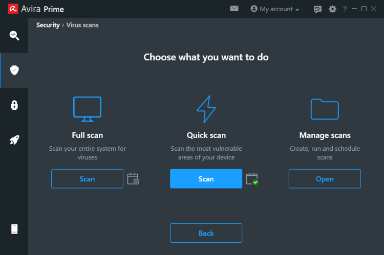Open settings with the gear icon
Screen dimensions: 384x255
(333, 9)
